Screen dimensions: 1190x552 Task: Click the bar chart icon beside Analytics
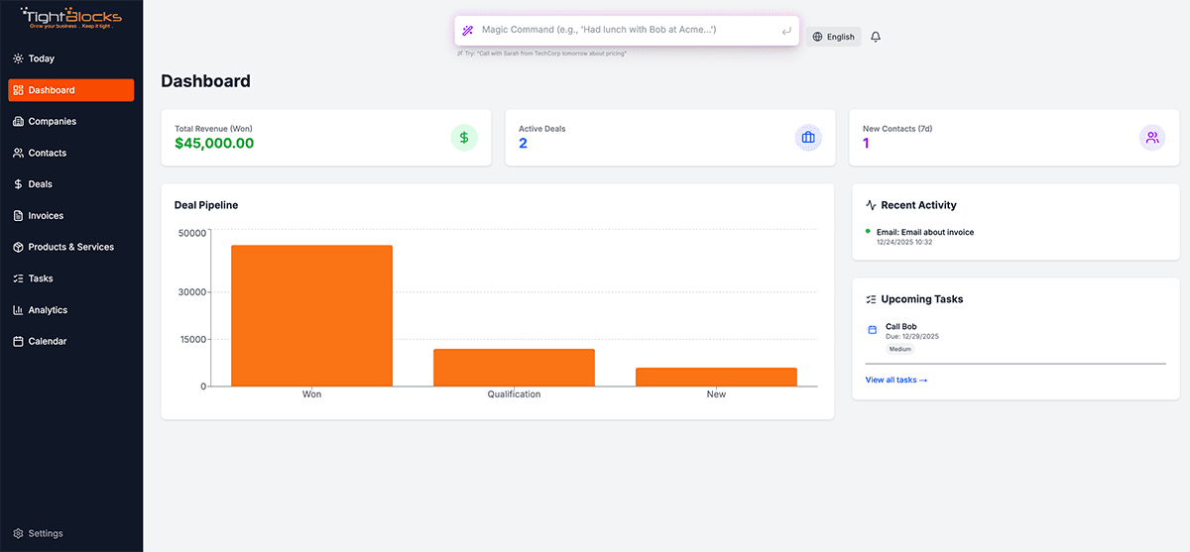tap(18, 310)
